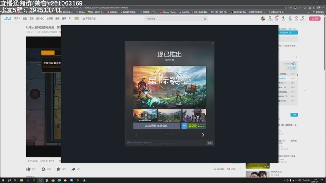Viewport: 326px width, 183px height.
Task: Close the Steam popup with the X icon
Action: pyautogui.click(x=212, y=43)
